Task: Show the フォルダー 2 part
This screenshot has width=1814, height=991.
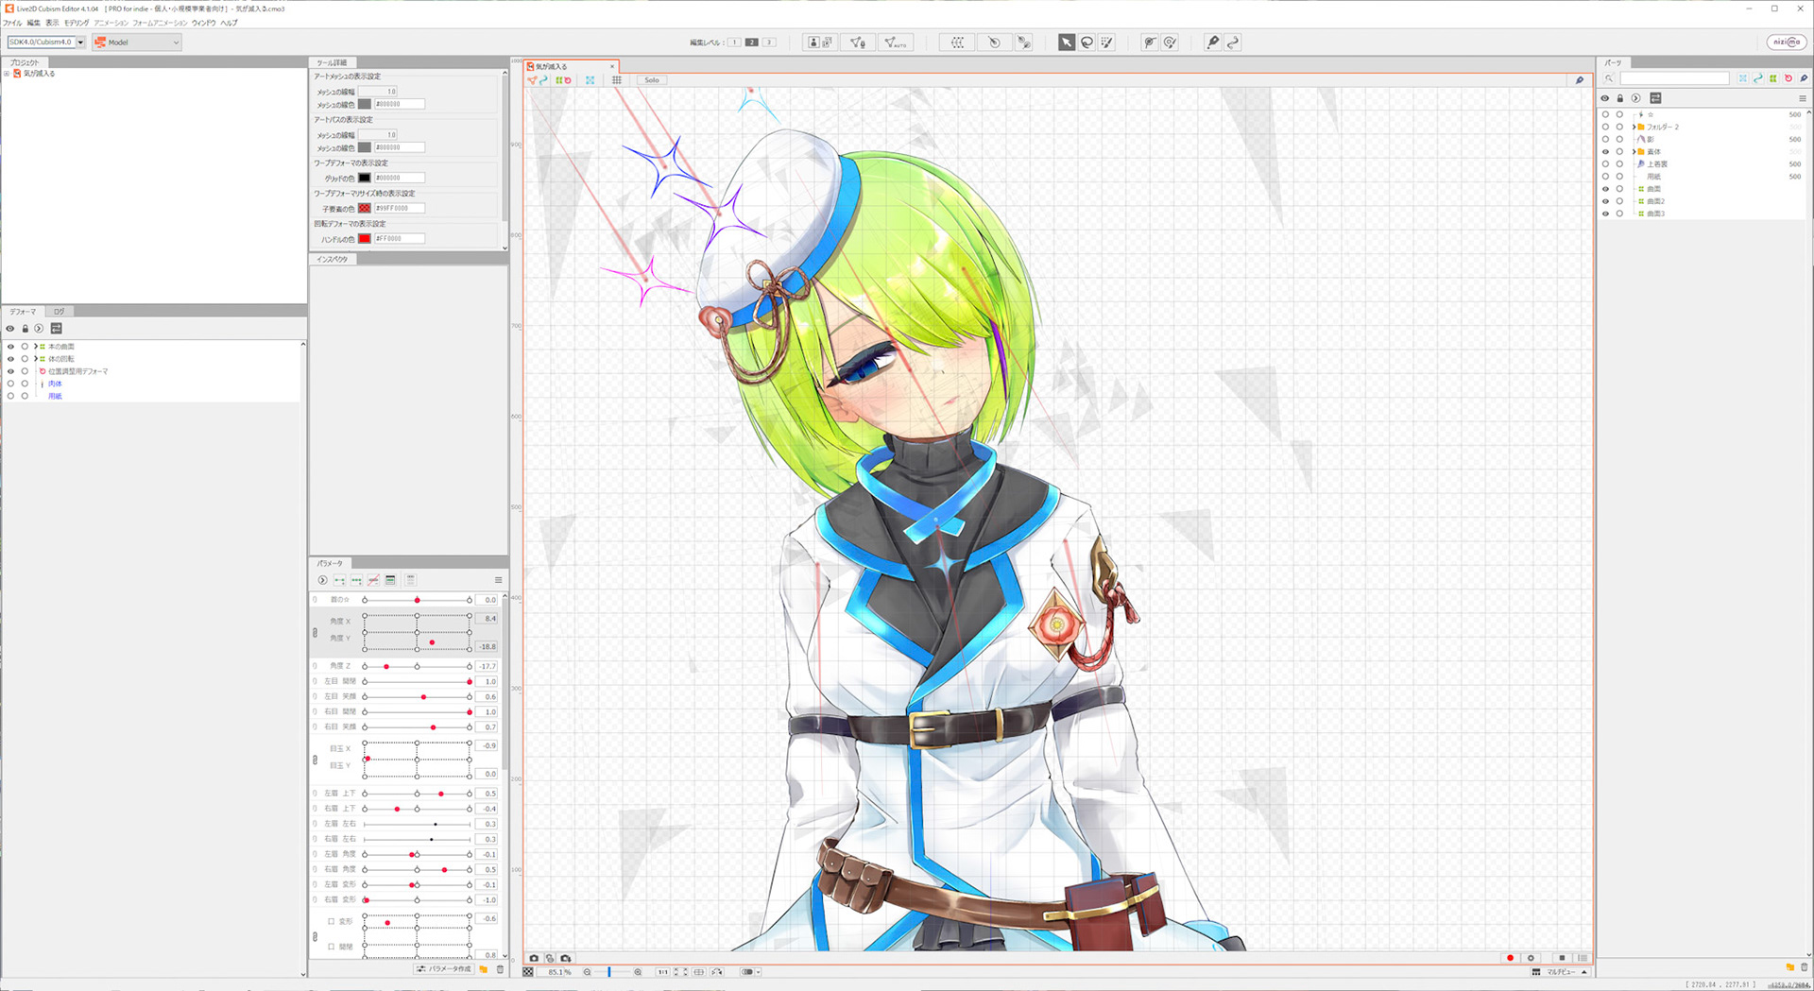Action: pos(1604,127)
